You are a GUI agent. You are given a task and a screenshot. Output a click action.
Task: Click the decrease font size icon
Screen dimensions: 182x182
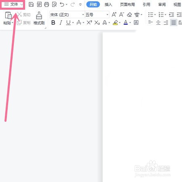pyautogui.click(x=121, y=15)
